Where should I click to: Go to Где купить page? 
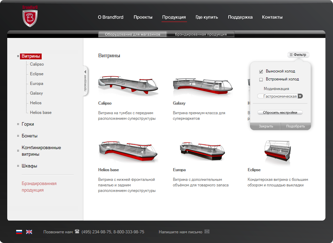(x=207, y=17)
